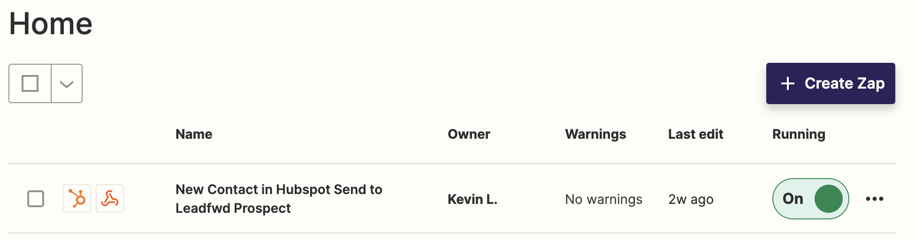Click the plus icon on Create Zap
The width and height of the screenshot is (915, 240).
pyautogui.click(x=788, y=83)
